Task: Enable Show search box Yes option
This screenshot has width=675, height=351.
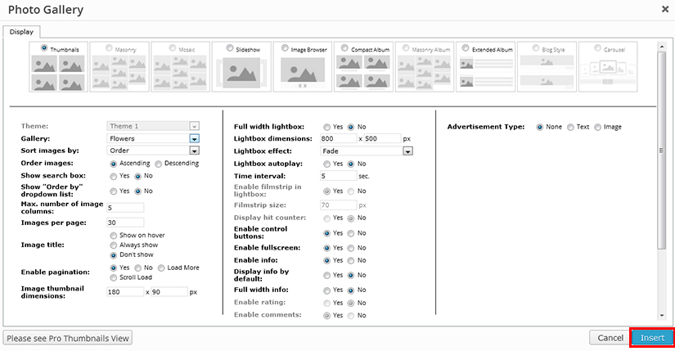Action: point(113,175)
